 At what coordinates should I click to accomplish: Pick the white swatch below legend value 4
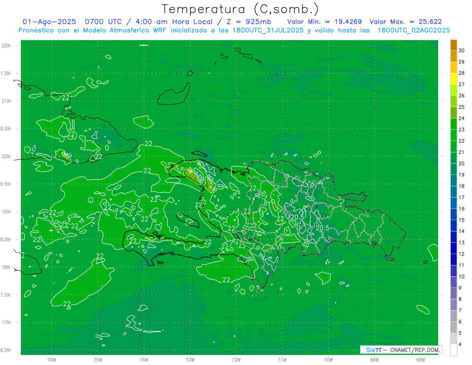click(x=454, y=350)
